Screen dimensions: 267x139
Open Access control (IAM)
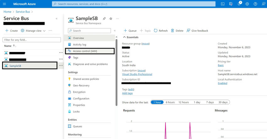click(x=90, y=51)
